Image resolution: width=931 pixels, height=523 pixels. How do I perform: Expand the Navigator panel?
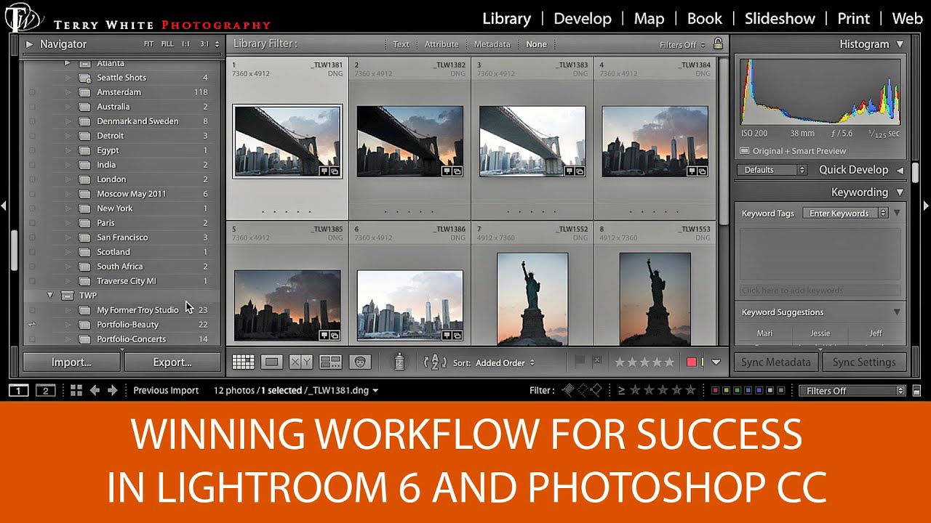pyautogui.click(x=29, y=44)
